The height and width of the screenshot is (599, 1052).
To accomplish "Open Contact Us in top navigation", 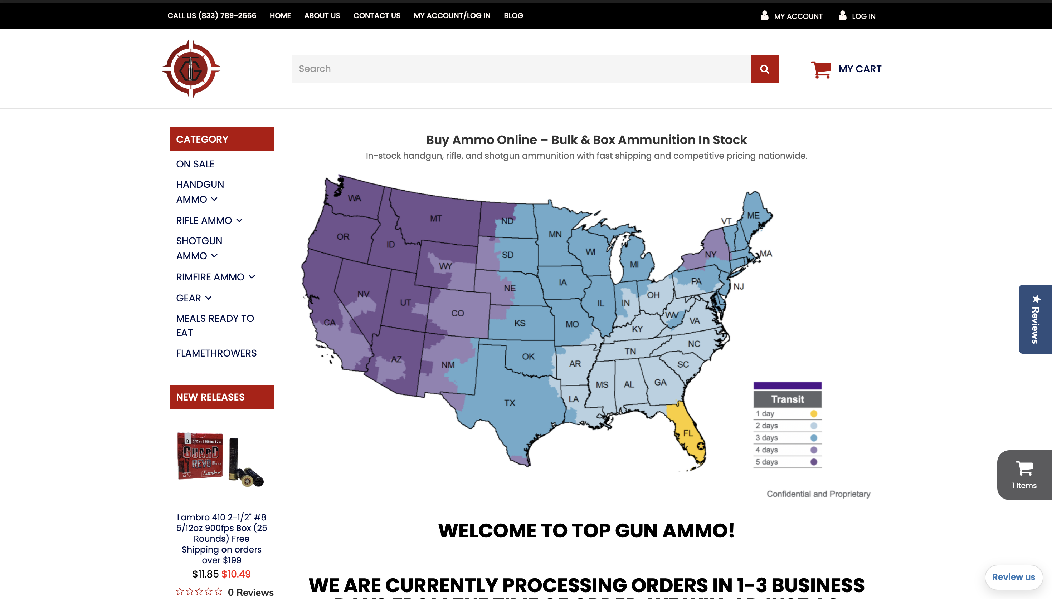I will coord(376,16).
